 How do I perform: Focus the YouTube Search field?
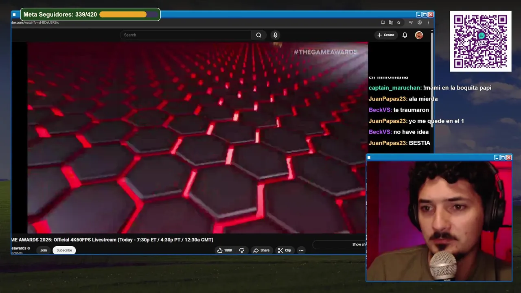tap(186, 35)
